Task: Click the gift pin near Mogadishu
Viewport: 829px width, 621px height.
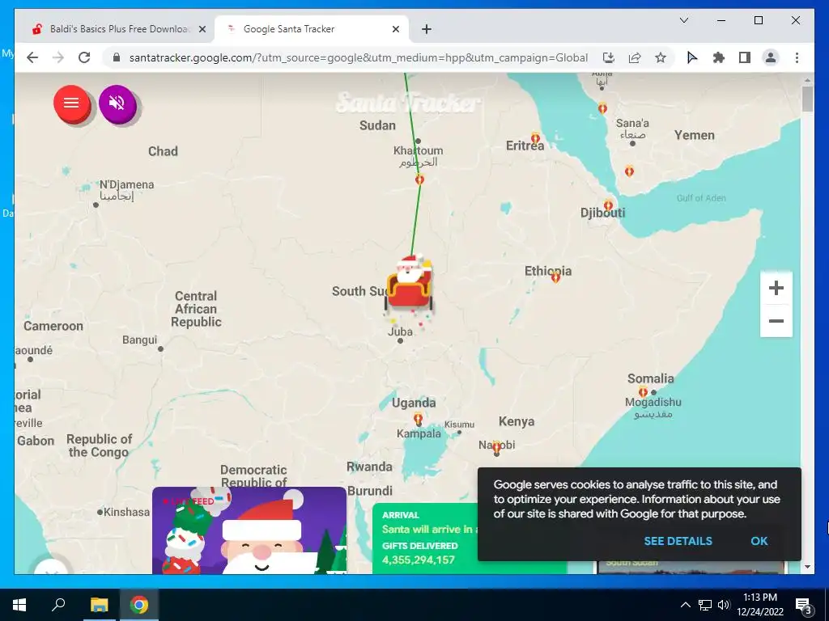Action: (643, 392)
